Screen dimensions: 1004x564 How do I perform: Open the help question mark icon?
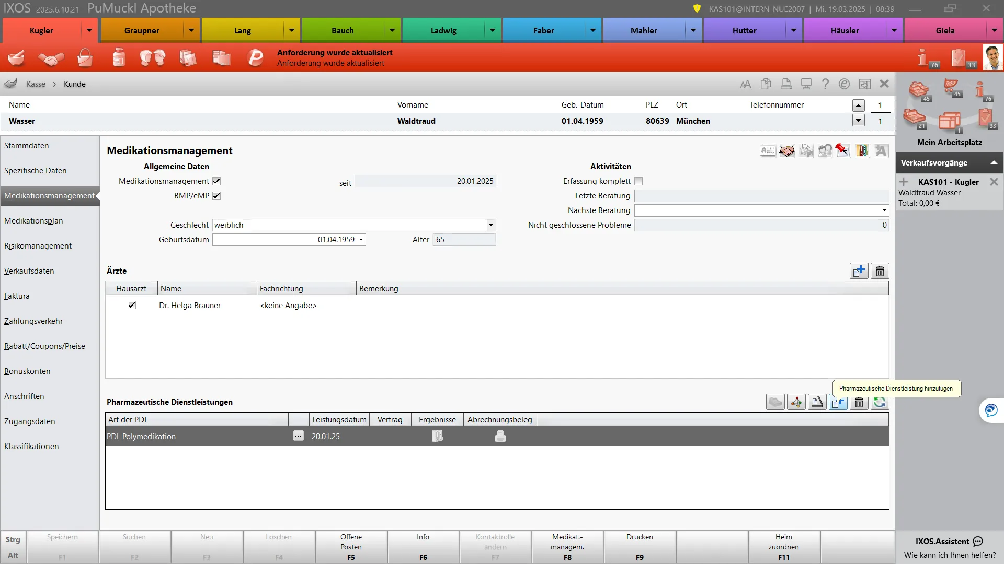pos(825,84)
